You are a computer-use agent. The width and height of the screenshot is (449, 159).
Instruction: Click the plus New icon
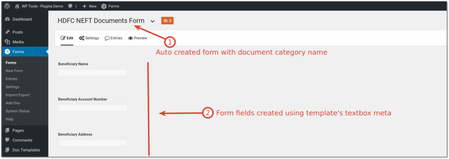tap(85, 6)
